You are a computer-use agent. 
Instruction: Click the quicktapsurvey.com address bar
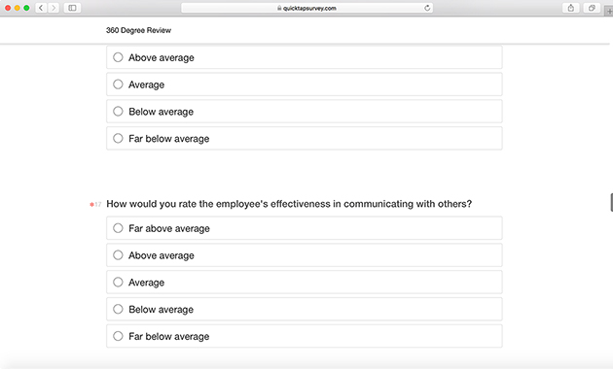coord(306,8)
